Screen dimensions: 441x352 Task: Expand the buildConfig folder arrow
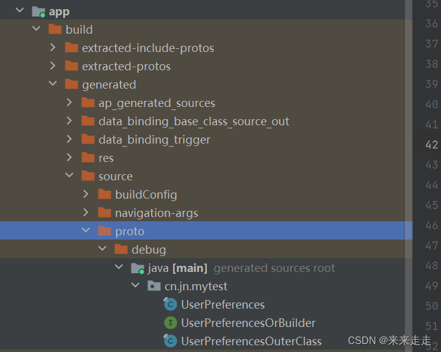[86, 194]
